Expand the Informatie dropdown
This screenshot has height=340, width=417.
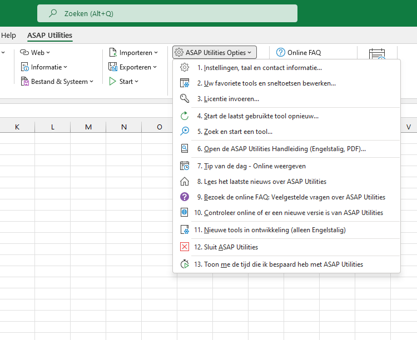click(66, 67)
